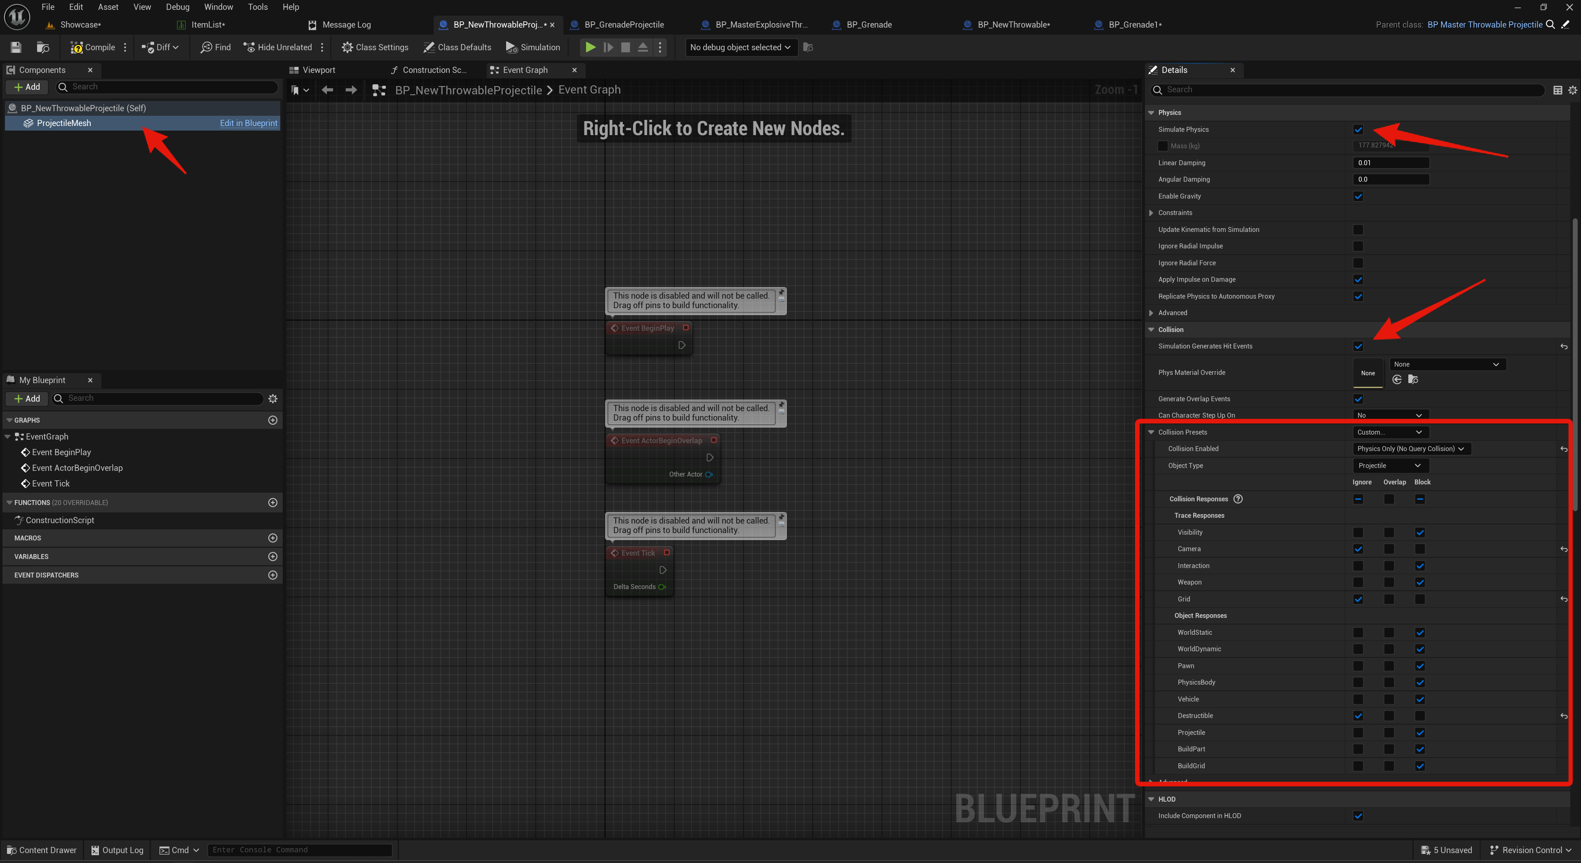This screenshot has width=1581, height=863.
Task: Click Edit in Blueprint on ProjectileMesh
Action: coord(249,123)
